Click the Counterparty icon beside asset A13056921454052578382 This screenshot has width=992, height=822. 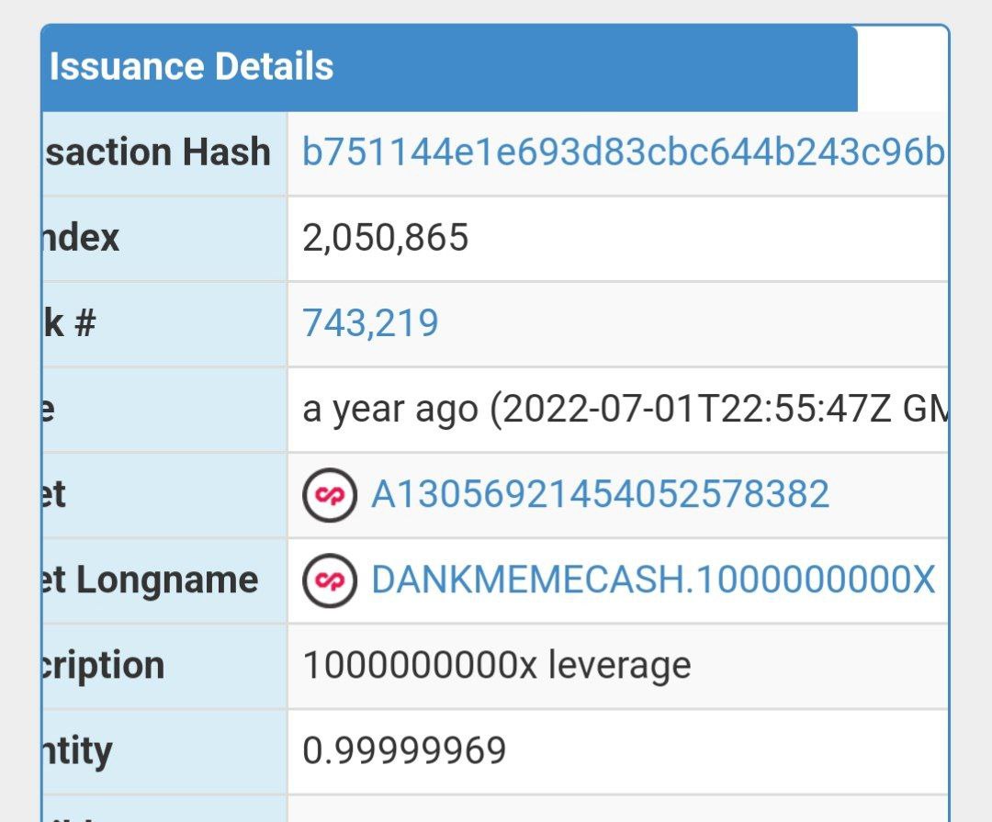(x=329, y=495)
